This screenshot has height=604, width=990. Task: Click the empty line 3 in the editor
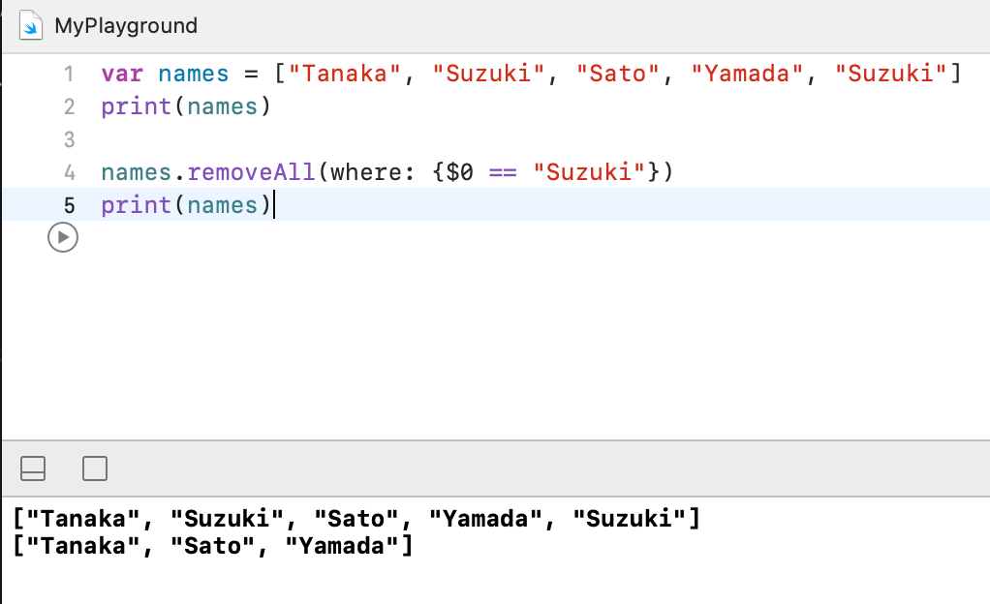click(387, 139)
